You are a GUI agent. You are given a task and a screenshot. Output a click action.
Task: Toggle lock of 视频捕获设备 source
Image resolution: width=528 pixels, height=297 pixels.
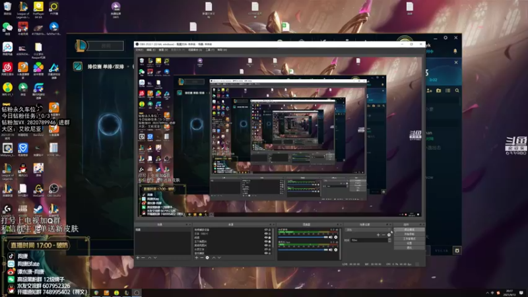click(x=270, y=230)
